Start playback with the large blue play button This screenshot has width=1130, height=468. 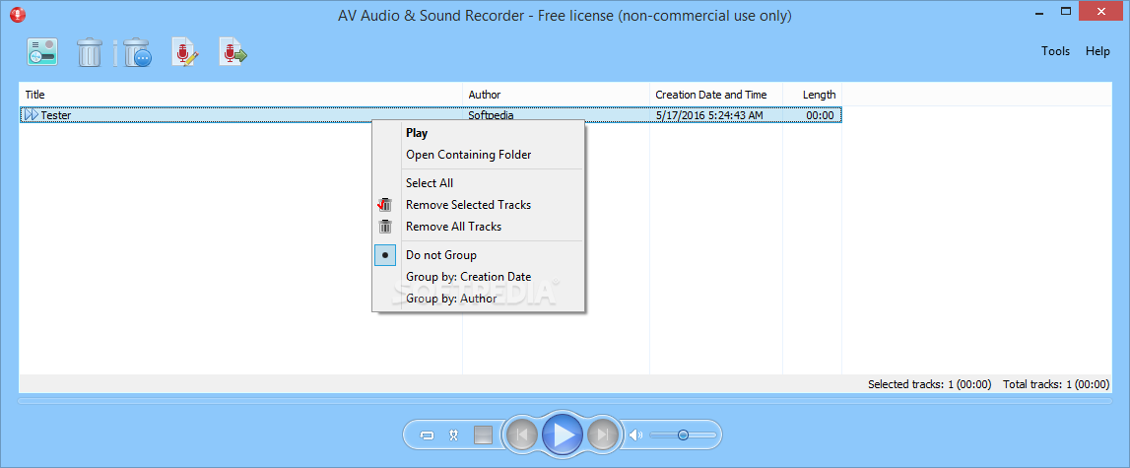coord(563,435)
